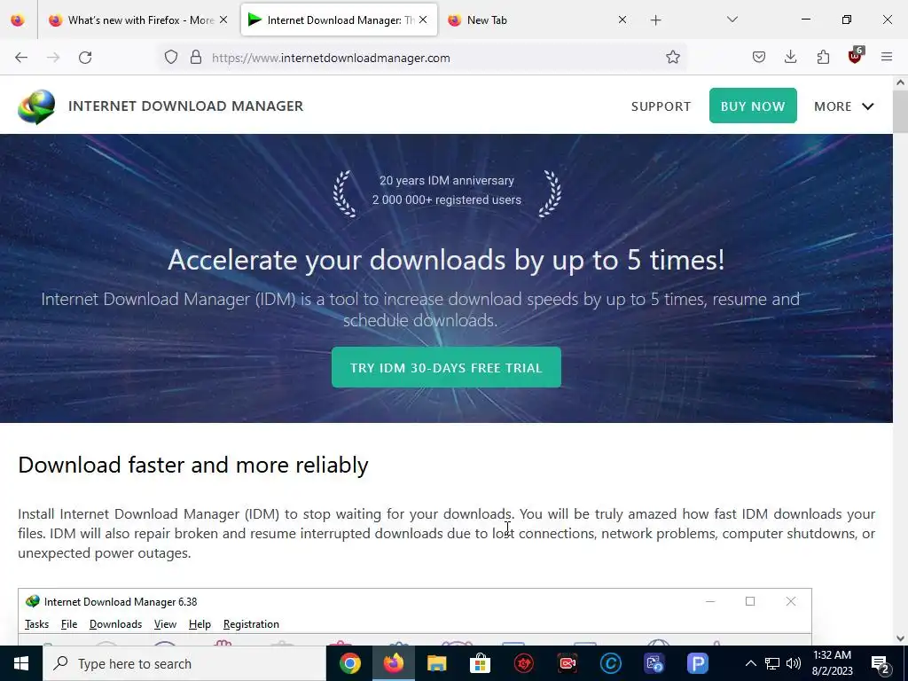
Task: Open File Explorer from the taskbar
Action: tap(436, 663)
